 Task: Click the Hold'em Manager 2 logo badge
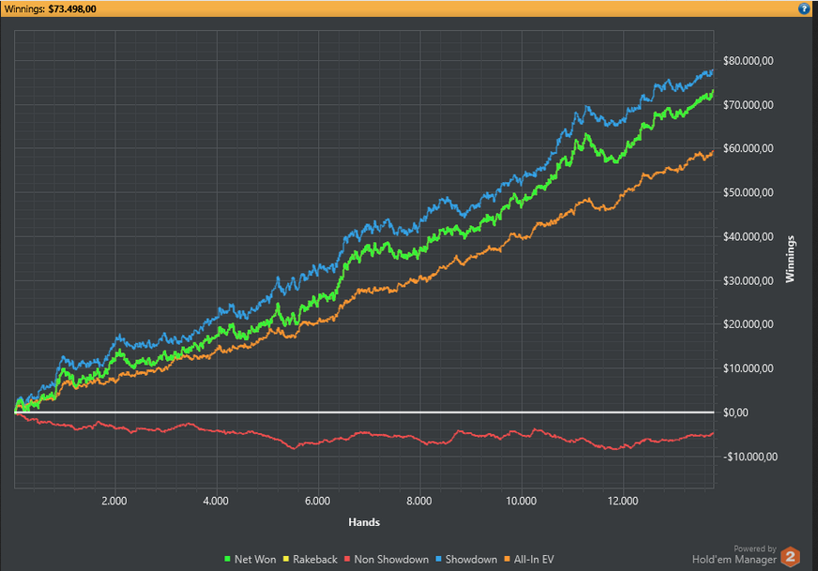(x=791, y=557)
